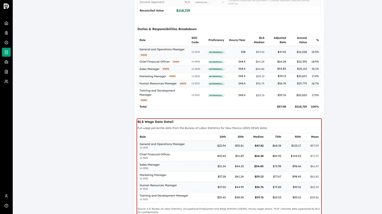
Task: Click the STATE badge next to Human Resources Manager
Action: click(183, 84)
